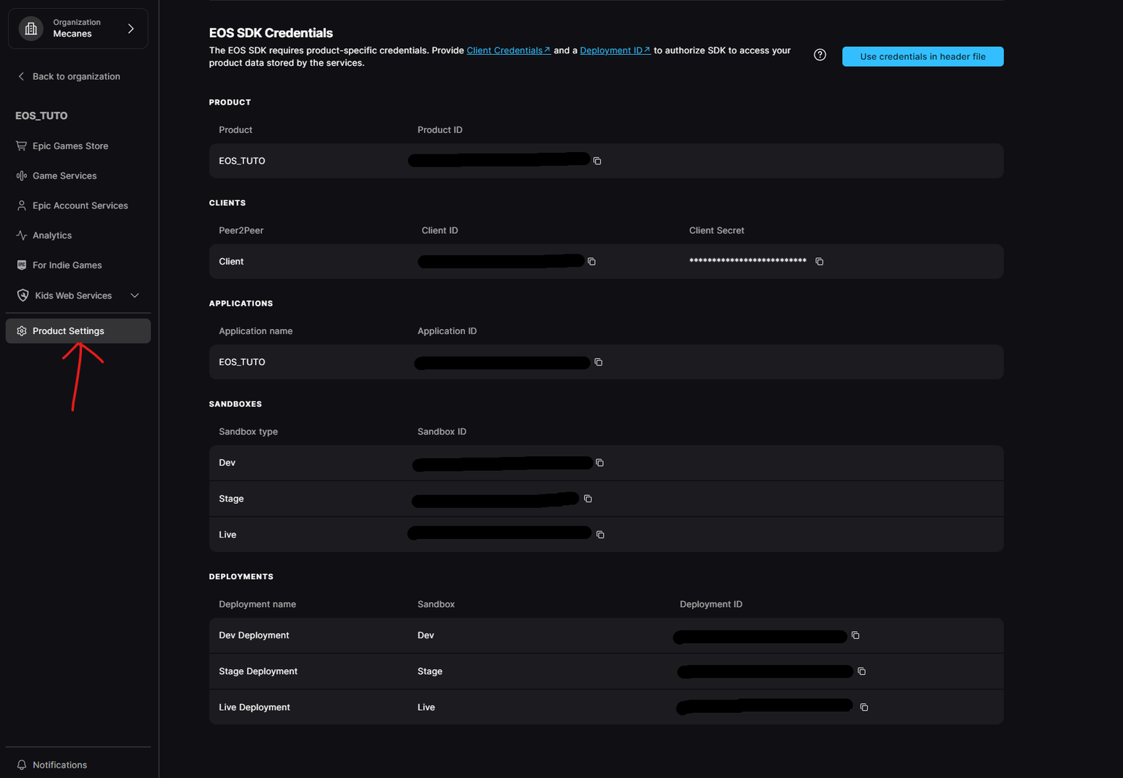Copy the Application ID
The image size is (1123, 778).
(x=598, y=363)
